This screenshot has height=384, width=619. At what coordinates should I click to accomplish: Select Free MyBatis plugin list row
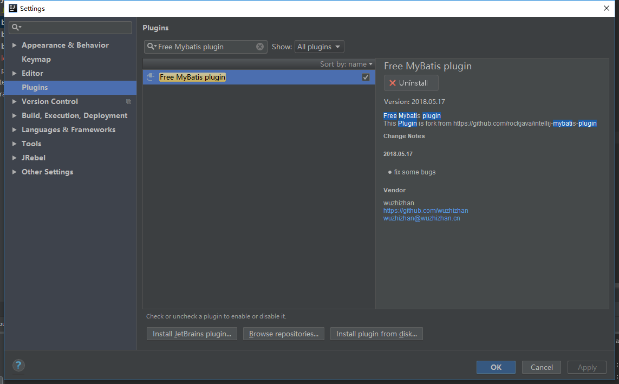(259, 77)
